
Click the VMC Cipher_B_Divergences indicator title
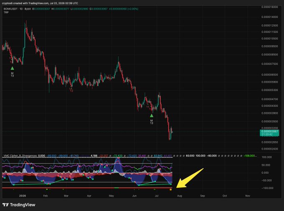click(x=20, y=155)
